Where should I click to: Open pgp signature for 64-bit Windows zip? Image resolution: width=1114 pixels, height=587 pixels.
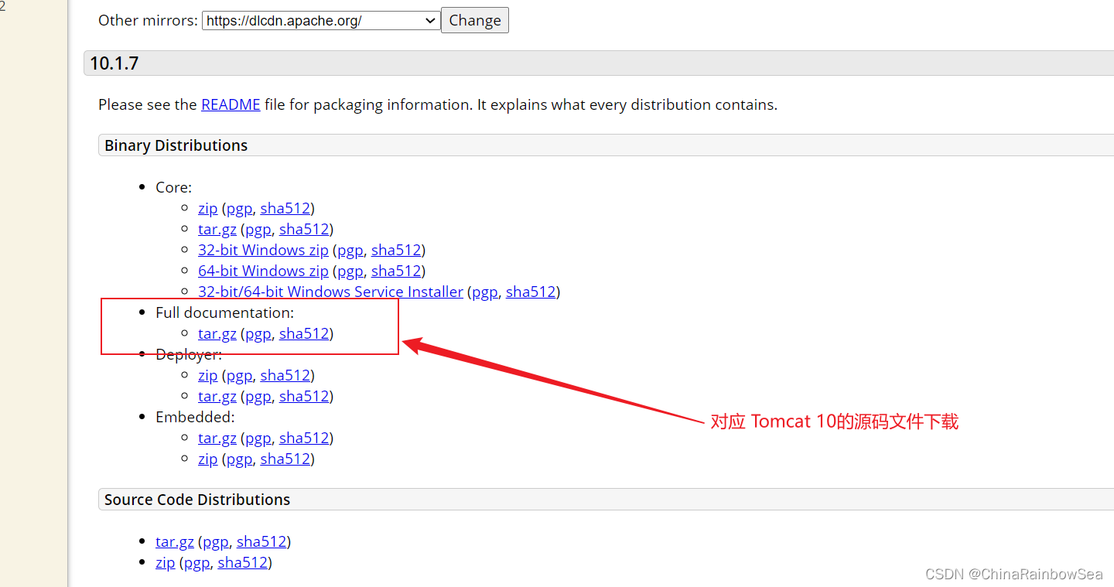click(x=350, y=271)
